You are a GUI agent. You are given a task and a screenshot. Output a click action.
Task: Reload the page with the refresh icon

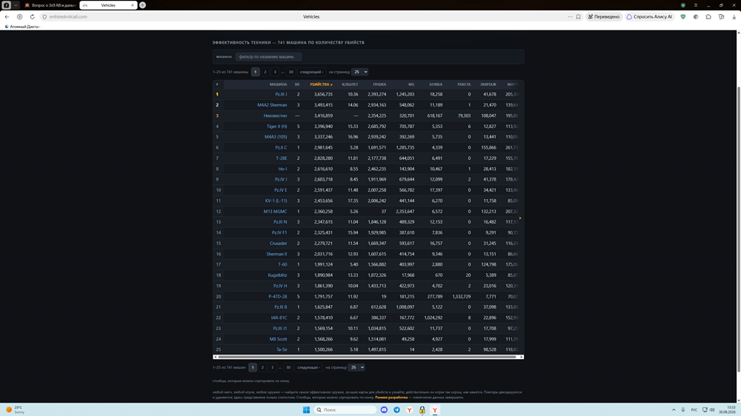point(32,16)
